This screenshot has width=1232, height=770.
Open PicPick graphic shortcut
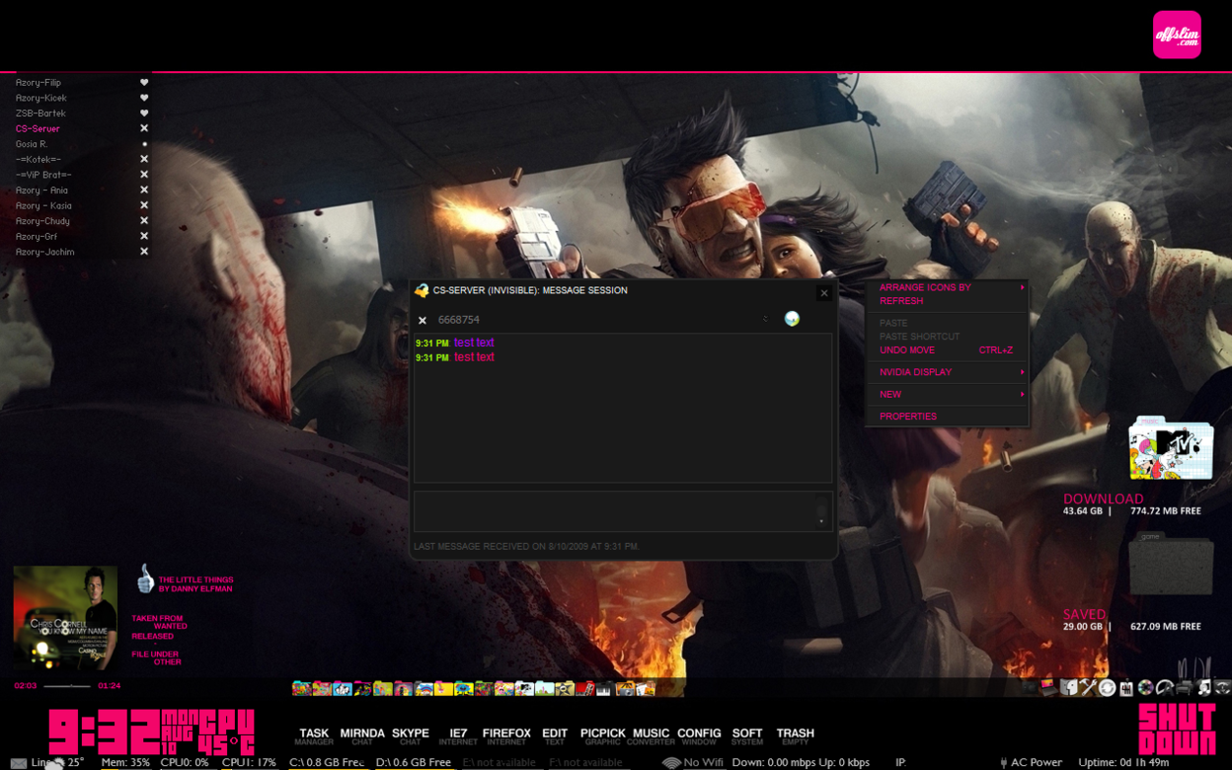click(x=603, y=736)
